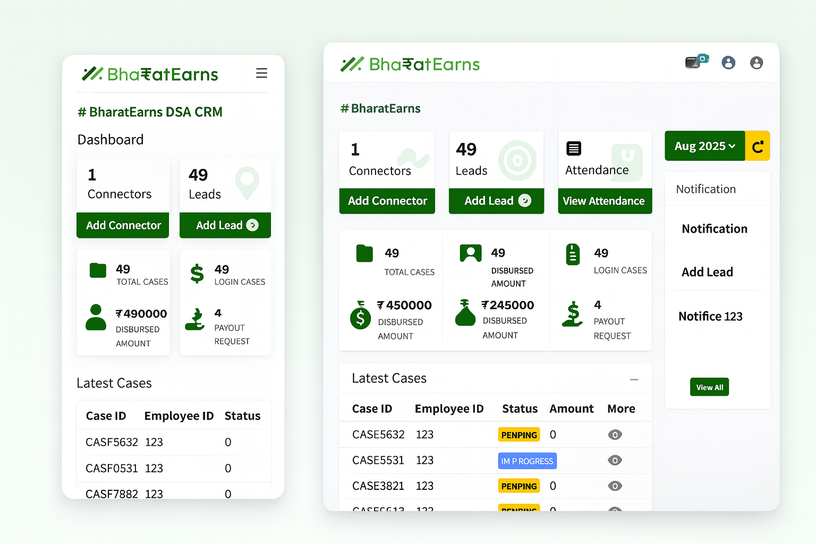
Task: Select the Notification tab in the sidebar
Action: 705,189
